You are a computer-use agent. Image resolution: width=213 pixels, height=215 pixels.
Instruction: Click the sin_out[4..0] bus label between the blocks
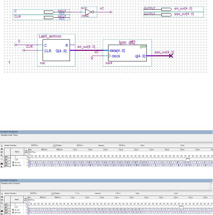coord(86,47)
